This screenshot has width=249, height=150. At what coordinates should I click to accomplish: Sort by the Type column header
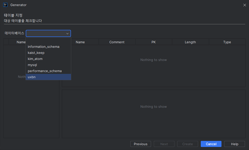[x=227, y=42]
